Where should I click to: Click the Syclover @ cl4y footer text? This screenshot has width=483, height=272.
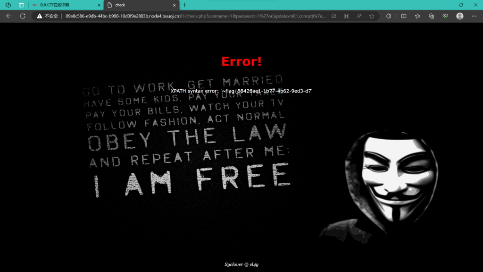241,264
